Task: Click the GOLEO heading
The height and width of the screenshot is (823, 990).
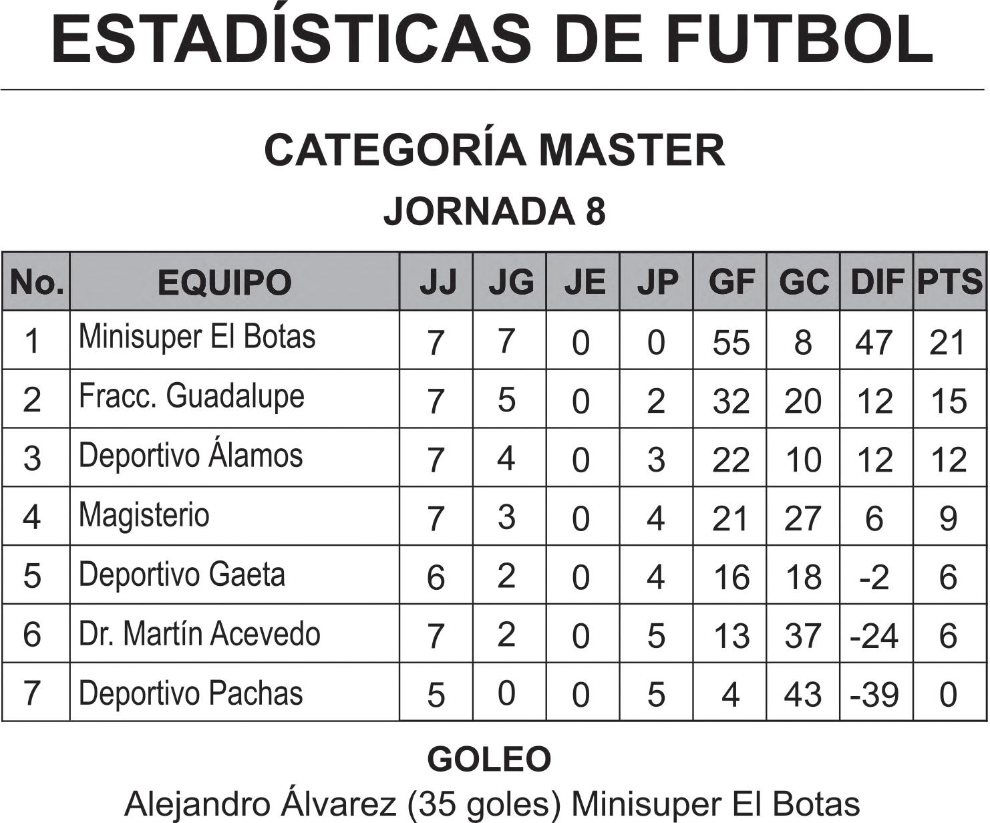Action: [x=489, y=760]
